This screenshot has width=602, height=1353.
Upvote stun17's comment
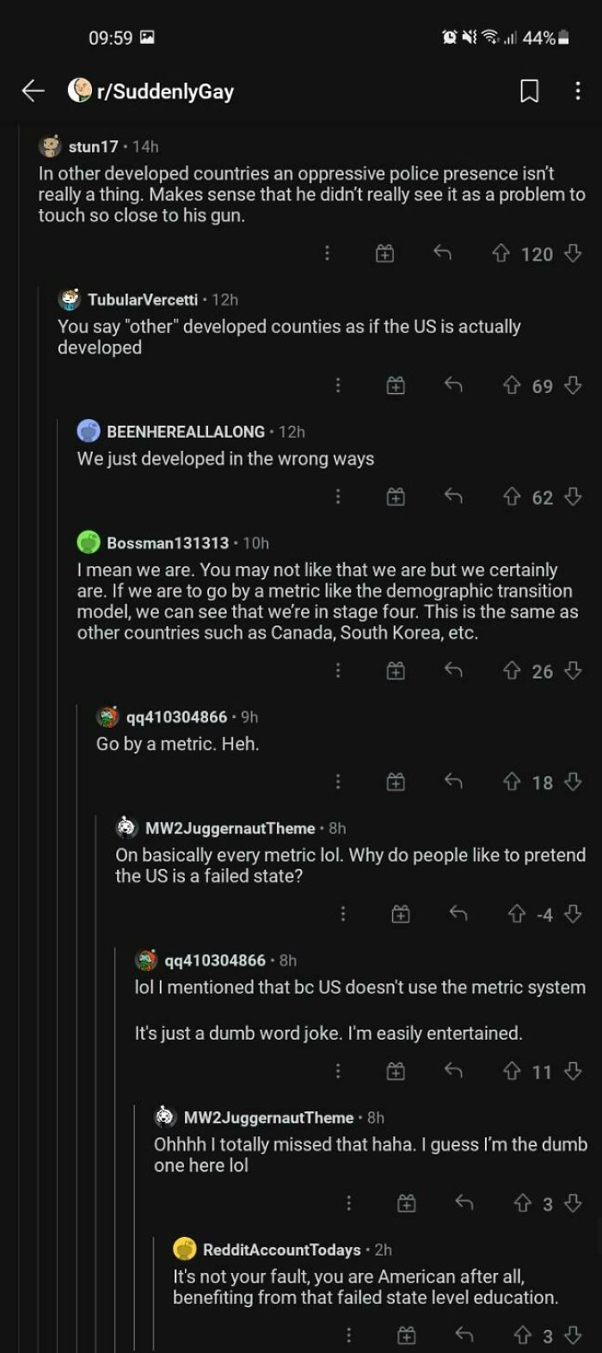point(501,254)
